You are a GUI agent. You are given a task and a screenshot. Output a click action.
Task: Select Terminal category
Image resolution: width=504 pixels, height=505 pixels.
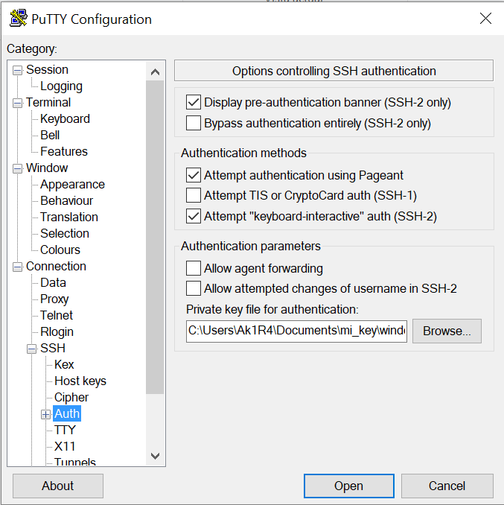48,103
